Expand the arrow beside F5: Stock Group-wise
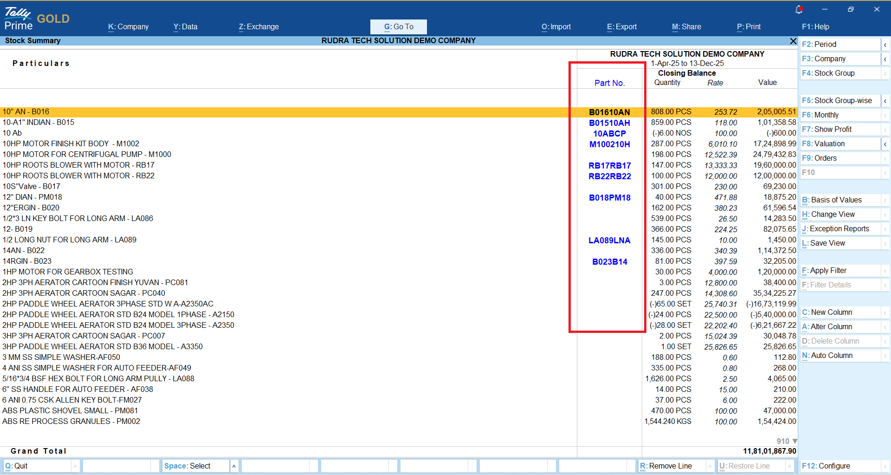This screenshot has height=475, width=891. pyautogui.click(x=885, y=101)
